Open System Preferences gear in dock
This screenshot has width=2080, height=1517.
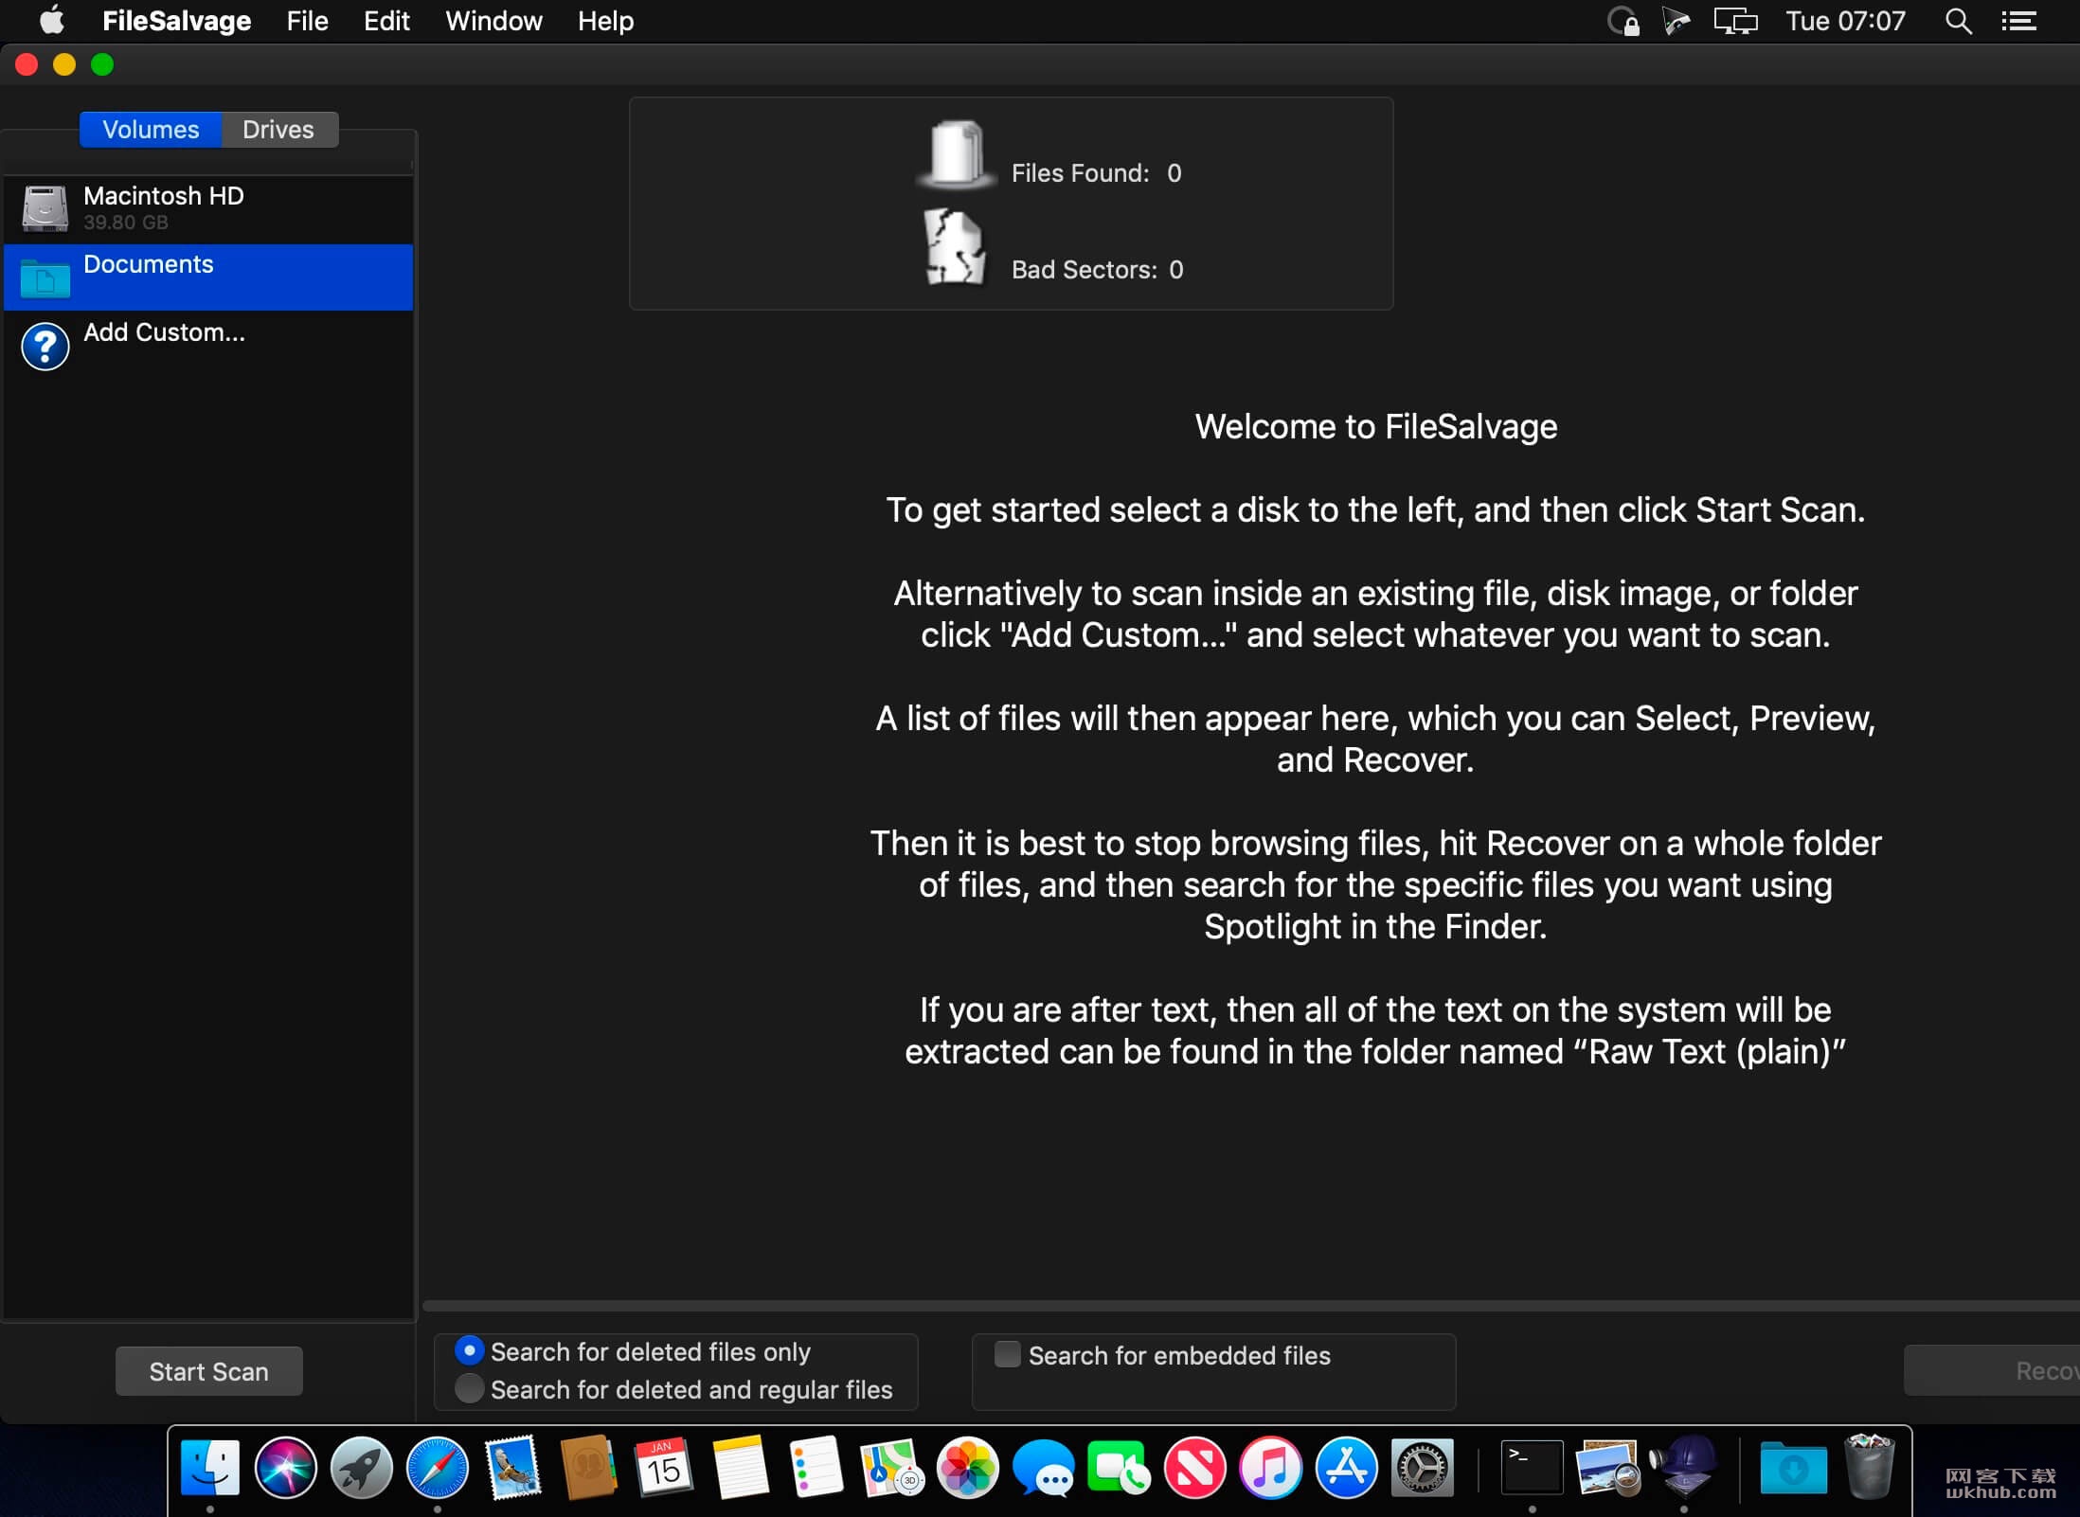tap(1422, 1468)
